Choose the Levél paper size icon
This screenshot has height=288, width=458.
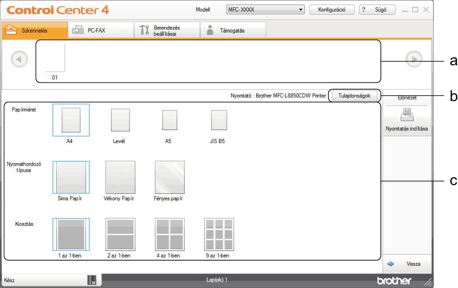tap(120, 120)
